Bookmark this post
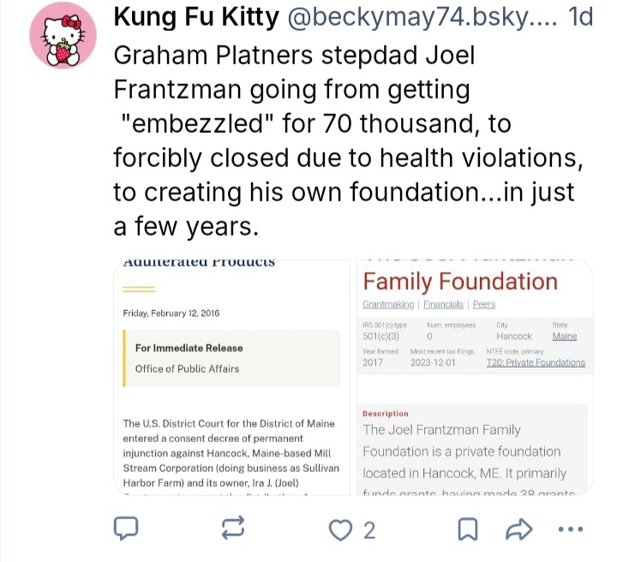Viewport: 617px width, 562px height. coord(468,529)
